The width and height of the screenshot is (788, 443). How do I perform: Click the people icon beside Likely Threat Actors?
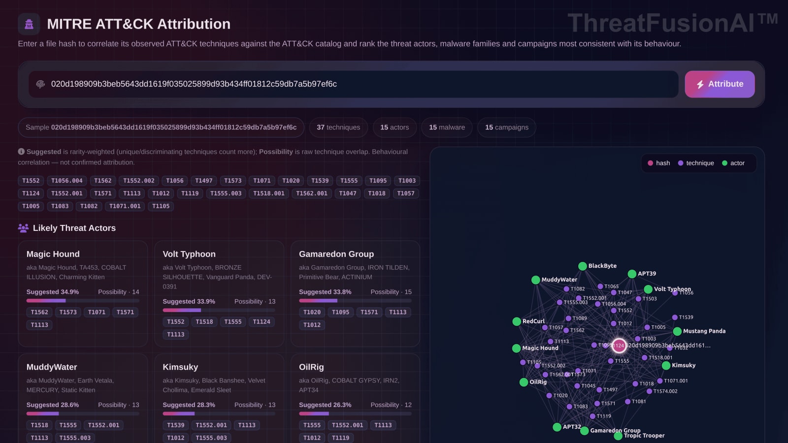(23, 228)
